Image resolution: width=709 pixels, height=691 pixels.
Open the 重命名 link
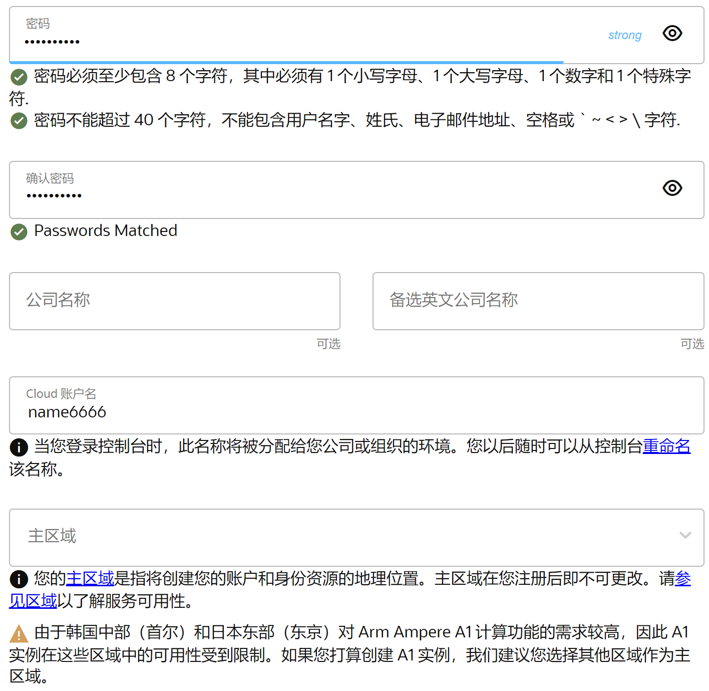coord(666,446)
